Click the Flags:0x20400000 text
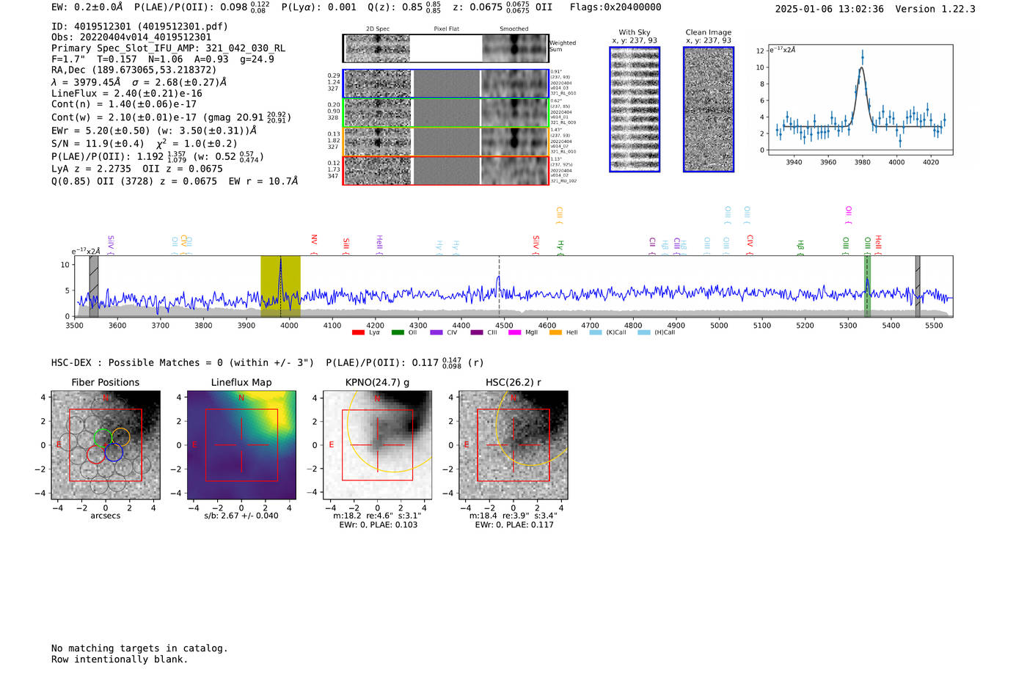This screenshot has width=1027, height=699. [615, 7]
